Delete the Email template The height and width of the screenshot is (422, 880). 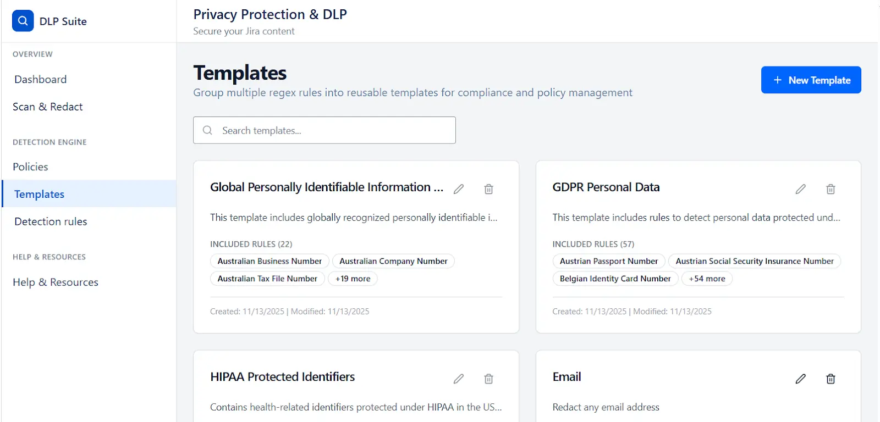click(x=831, y=379)
